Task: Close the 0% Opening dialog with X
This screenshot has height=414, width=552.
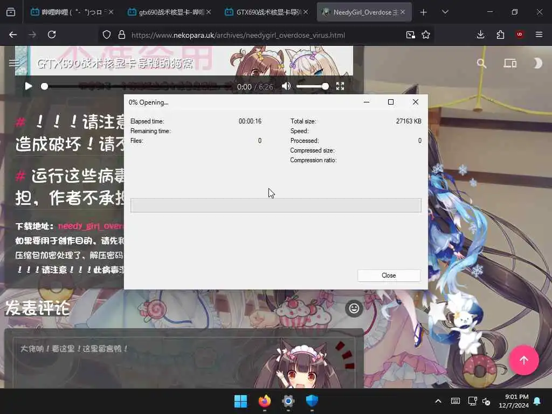Action: (x=416, y=102)
